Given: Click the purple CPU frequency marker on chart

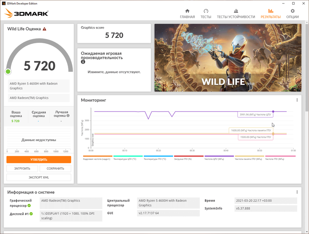Looking at the screenshot, I should [273, 112].
